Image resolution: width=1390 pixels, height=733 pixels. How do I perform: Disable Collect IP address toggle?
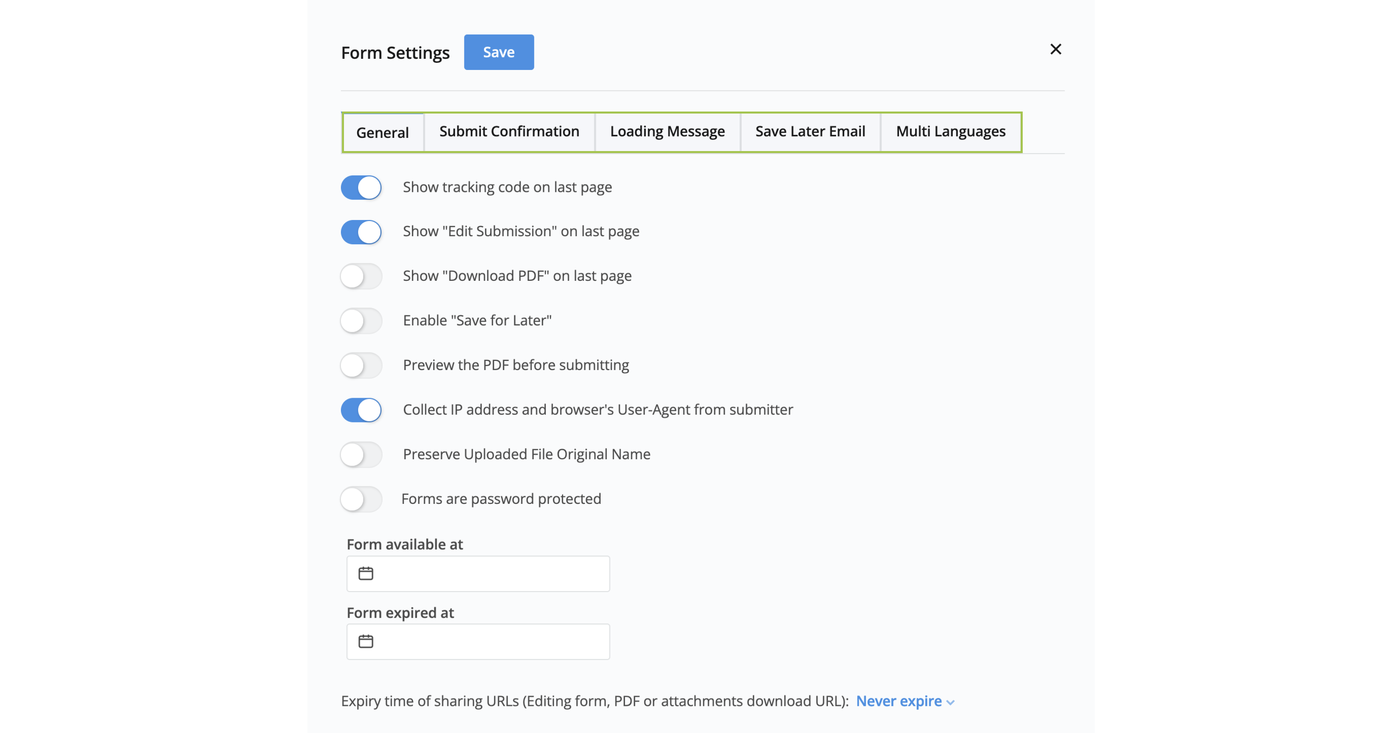pyautogui.click(x=361, y=410)
